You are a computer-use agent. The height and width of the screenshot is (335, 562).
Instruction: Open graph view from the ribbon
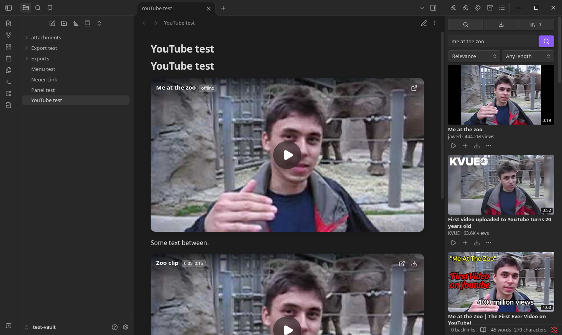[9, 35]
